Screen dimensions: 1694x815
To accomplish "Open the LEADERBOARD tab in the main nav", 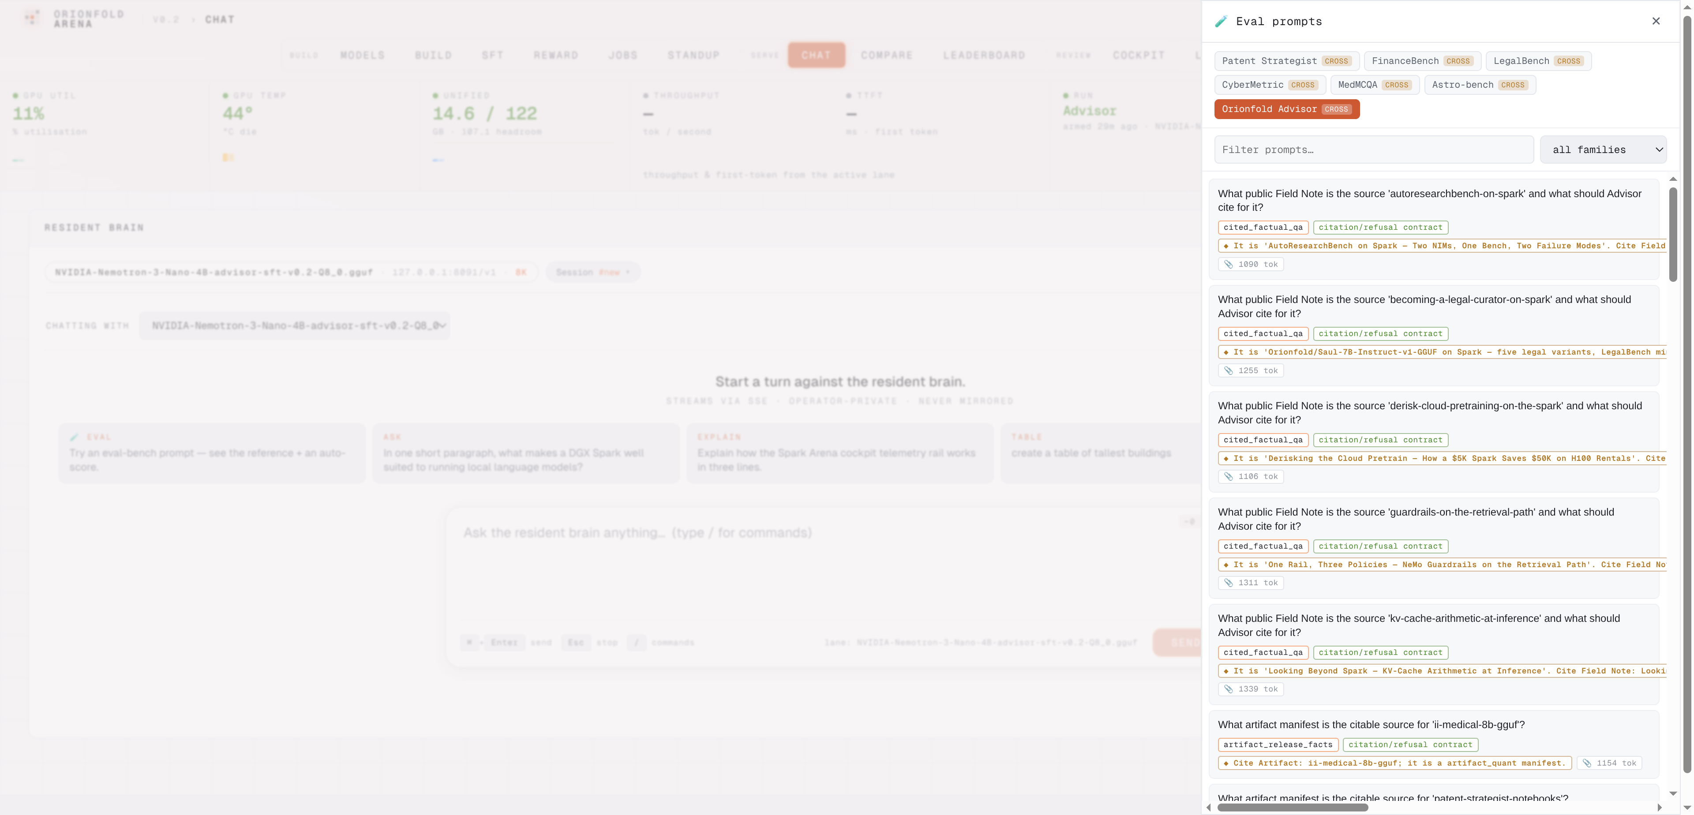I will point(984,55).
